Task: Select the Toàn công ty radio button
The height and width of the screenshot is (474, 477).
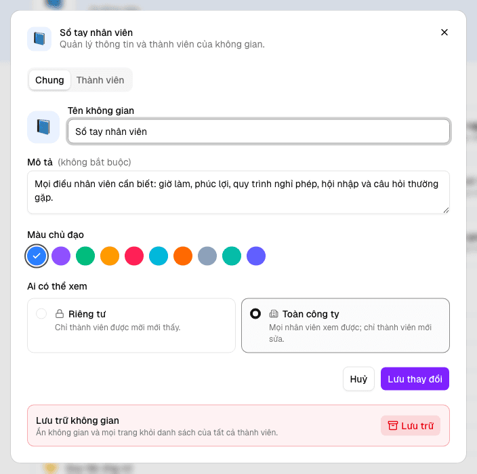Action: [x=255, y=313]
